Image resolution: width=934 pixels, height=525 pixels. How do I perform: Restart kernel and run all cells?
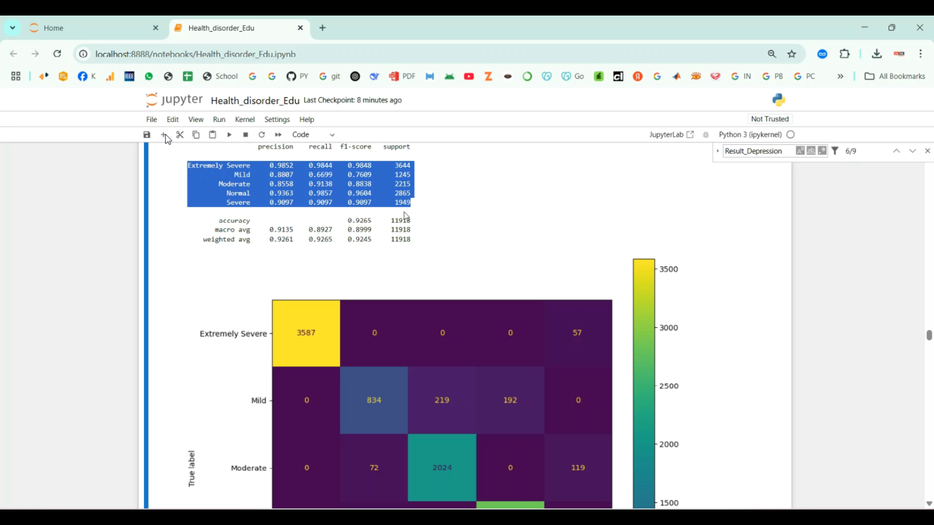(x=278, y=135)
